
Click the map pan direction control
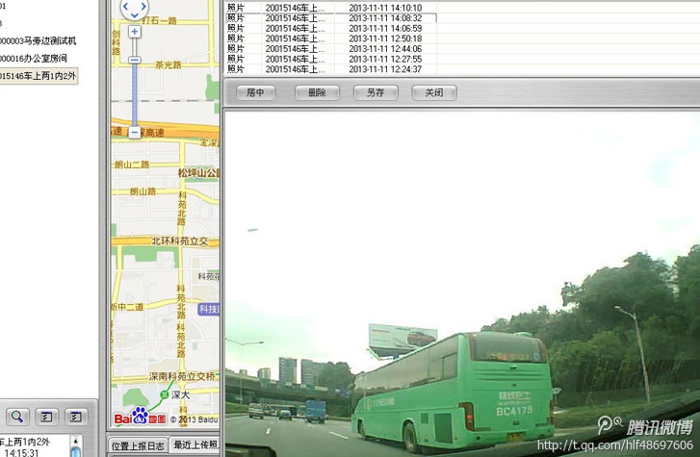[134, 8]
